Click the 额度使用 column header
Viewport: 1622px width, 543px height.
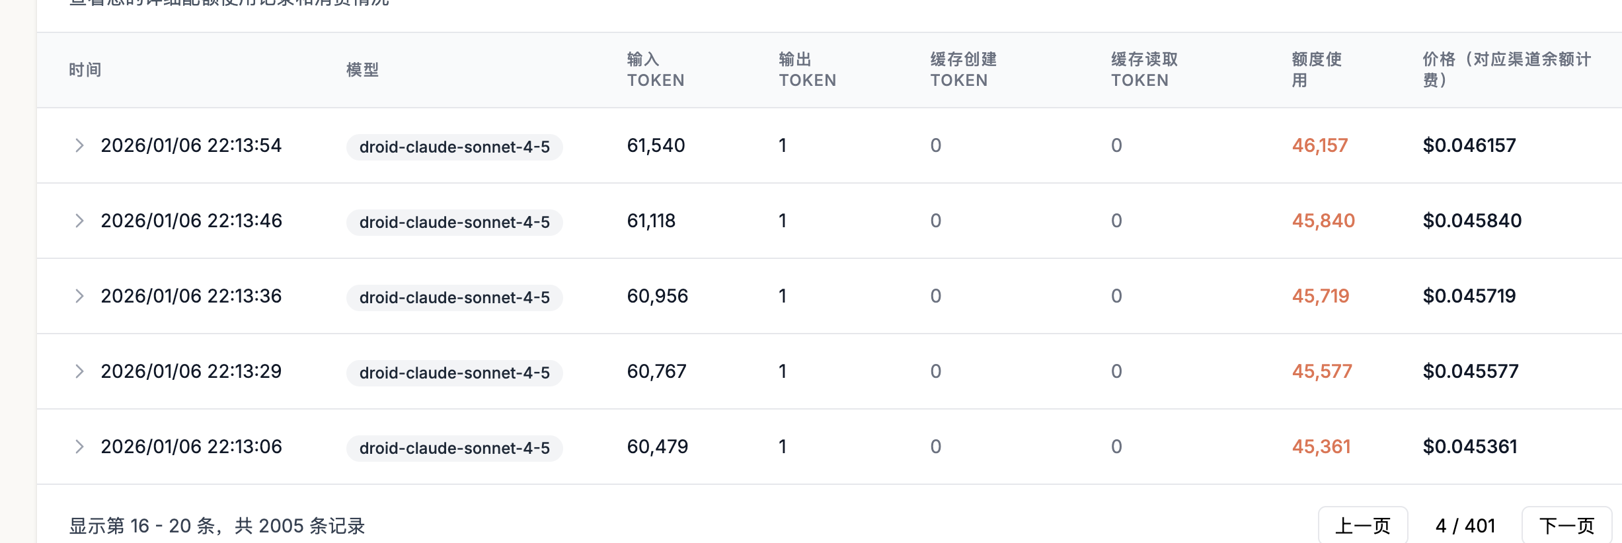point(1317,70)
